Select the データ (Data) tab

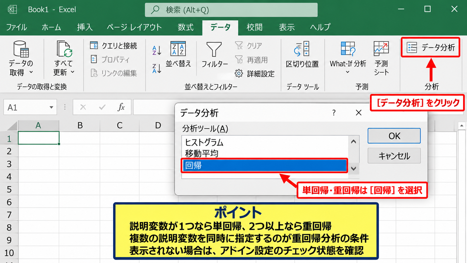pyautogui.click(x=220, y=27)
